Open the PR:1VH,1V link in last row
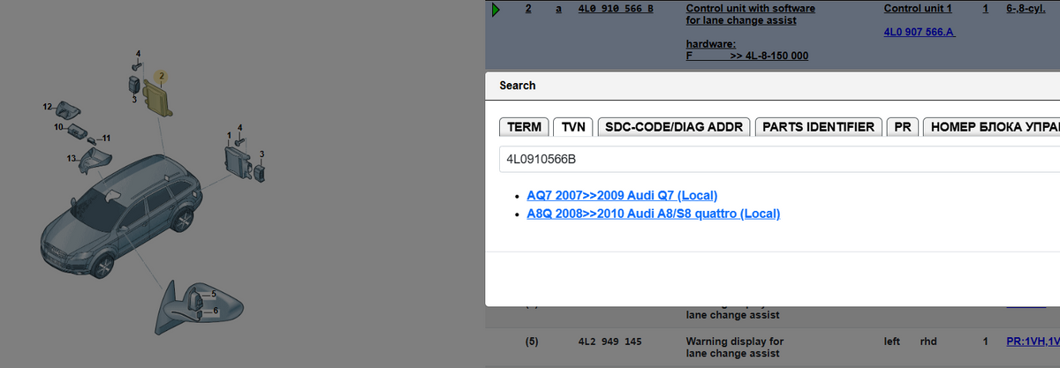 [1033, 341]
